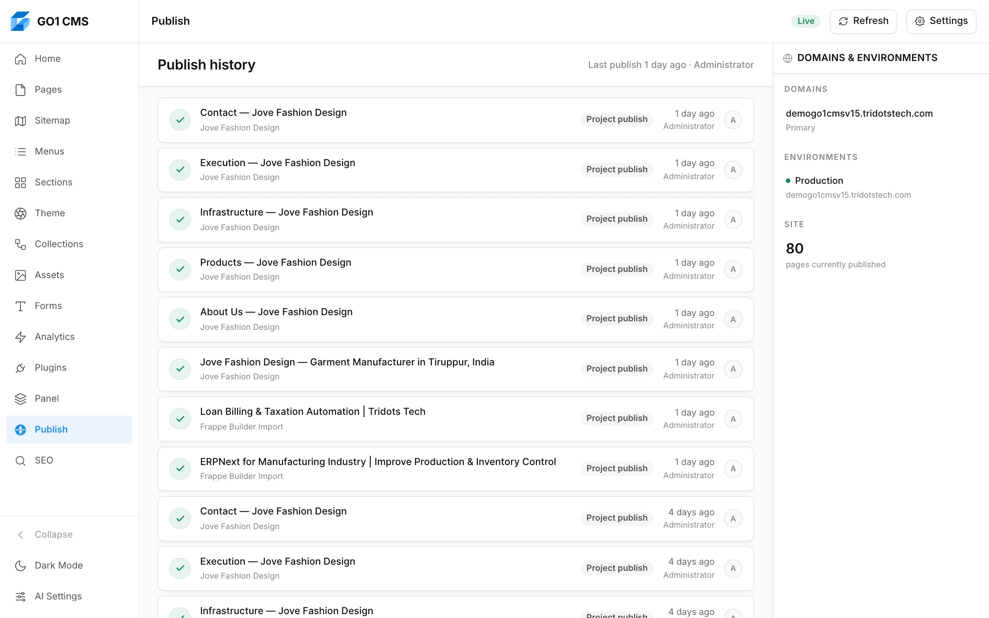Click 'Infrastructure — Jove Fashion Design' 1 day ago title
This screenshot has height=618, width=989.
[287, 212]
